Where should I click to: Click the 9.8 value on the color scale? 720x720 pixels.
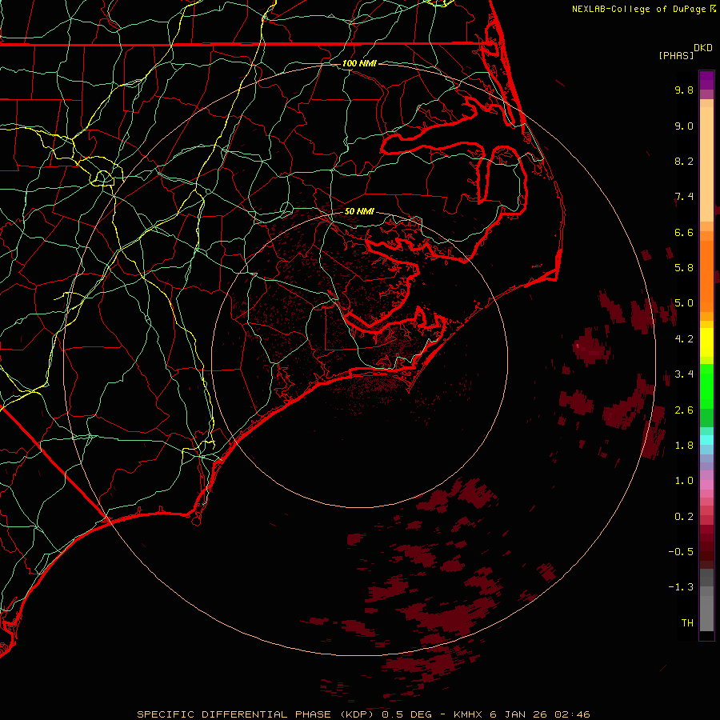pyautogui.click(x=684, y=90)
